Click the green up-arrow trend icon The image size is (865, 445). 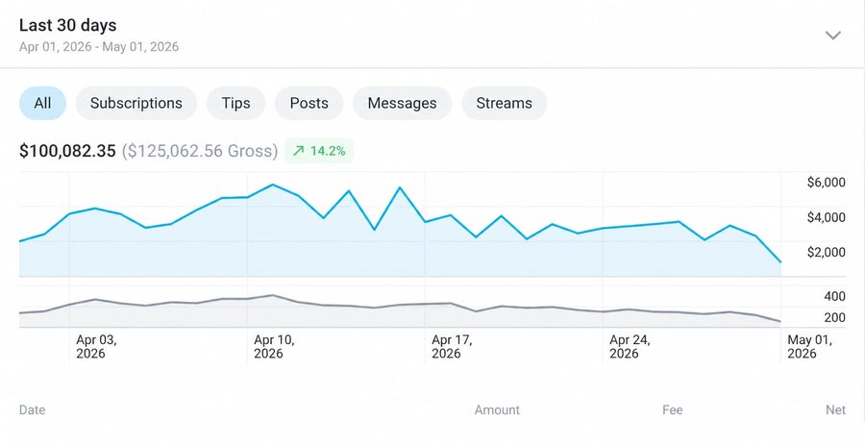pos(299,151)
